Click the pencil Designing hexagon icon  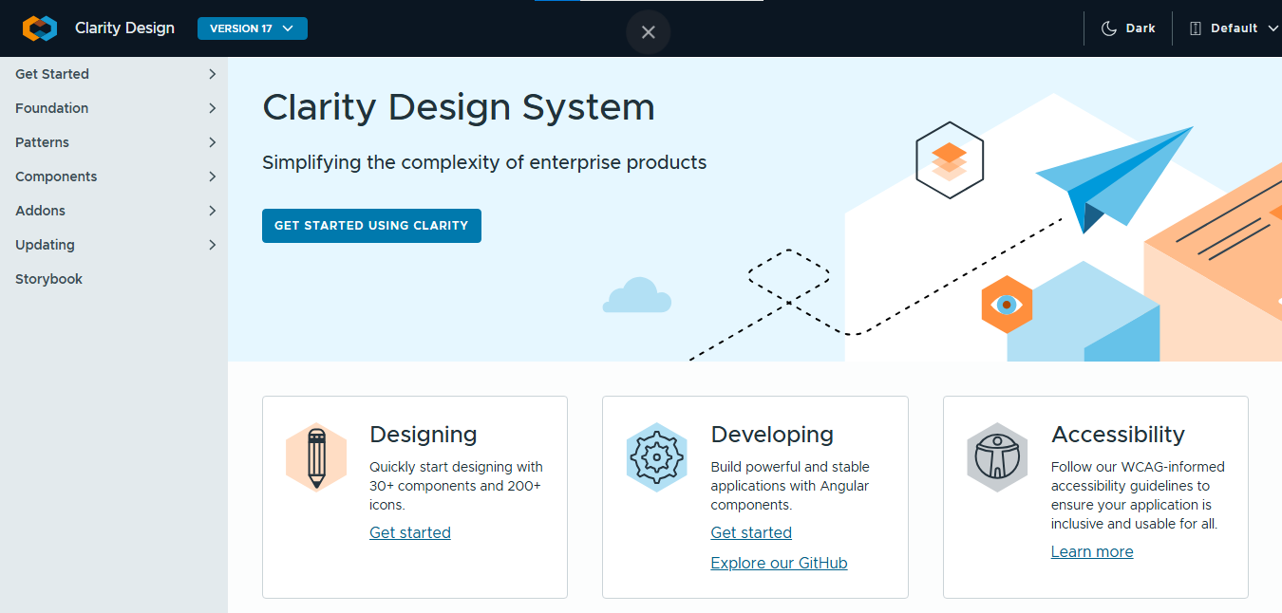tap(316, 457)
